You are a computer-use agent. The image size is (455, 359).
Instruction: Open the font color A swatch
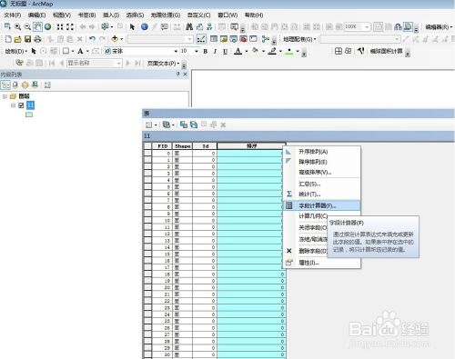pos(238,51)
